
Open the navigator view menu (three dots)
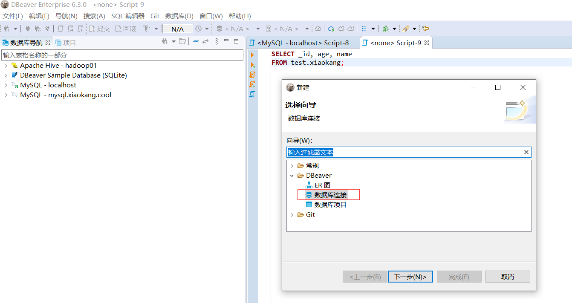(217, 41)
